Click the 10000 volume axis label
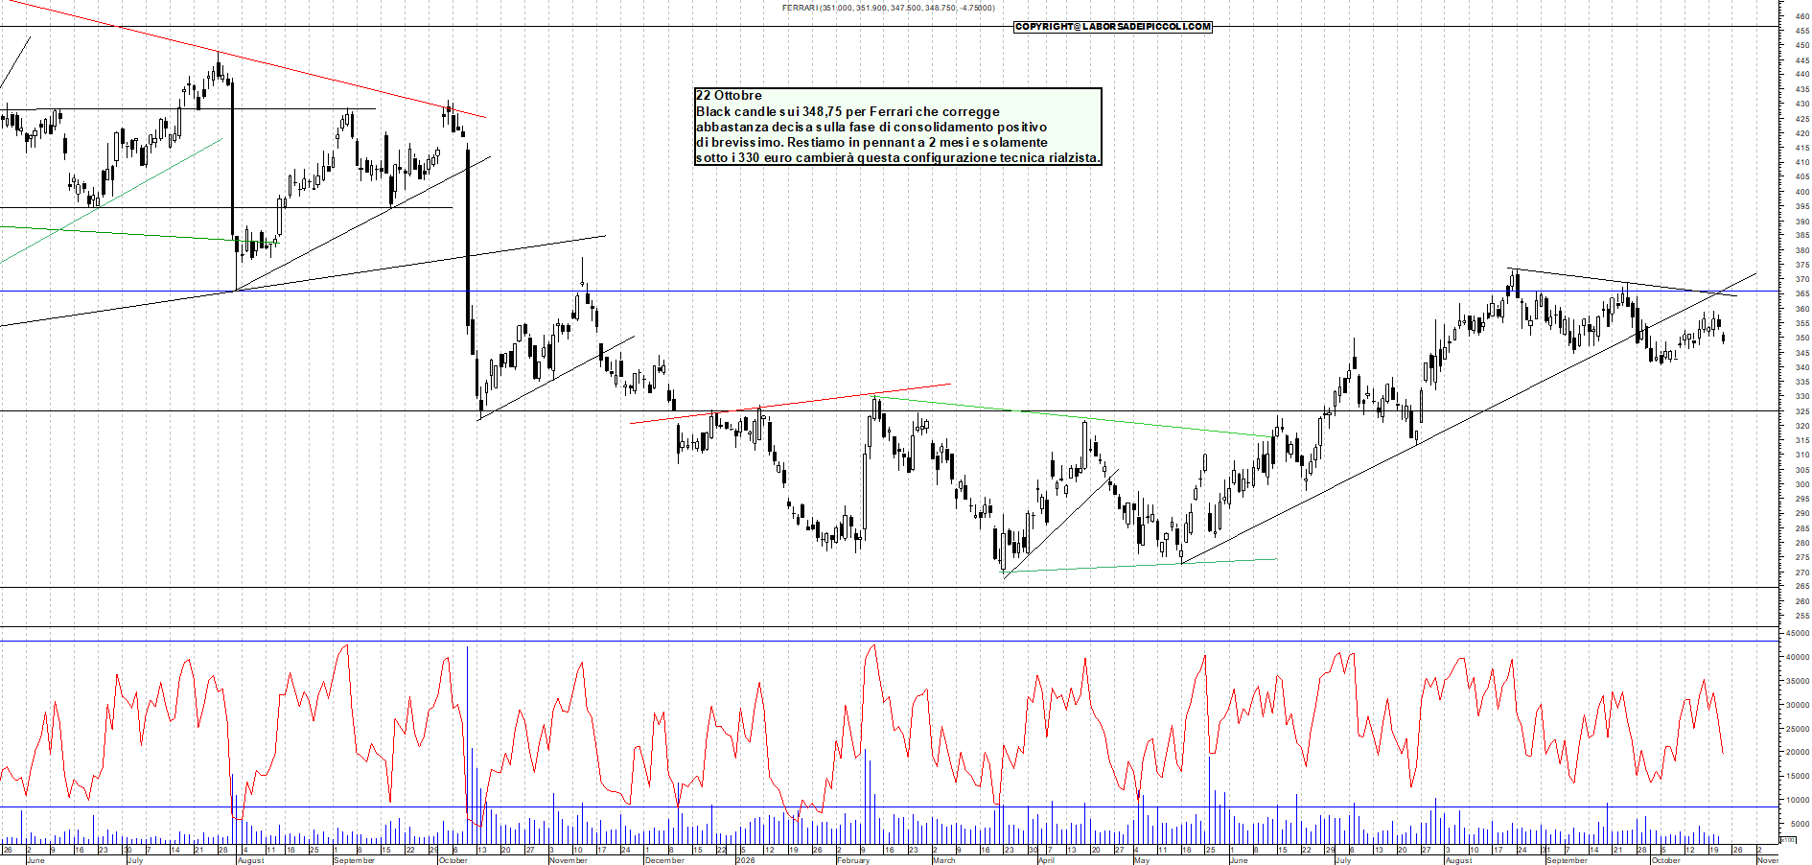Screen dimensions: 1812x865 [1798, 800]
